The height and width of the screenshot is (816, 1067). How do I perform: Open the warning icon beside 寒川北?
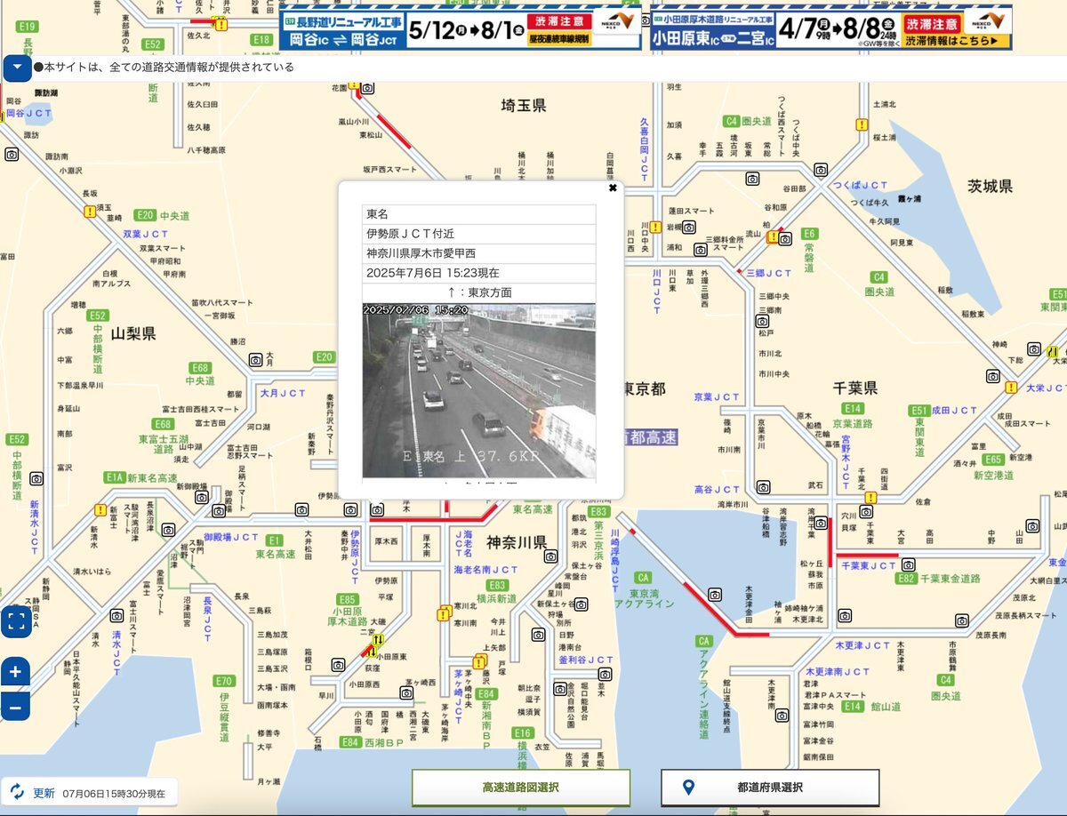[x=443, y=614]
